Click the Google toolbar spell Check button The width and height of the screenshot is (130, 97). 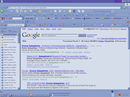tap(77, 25)
